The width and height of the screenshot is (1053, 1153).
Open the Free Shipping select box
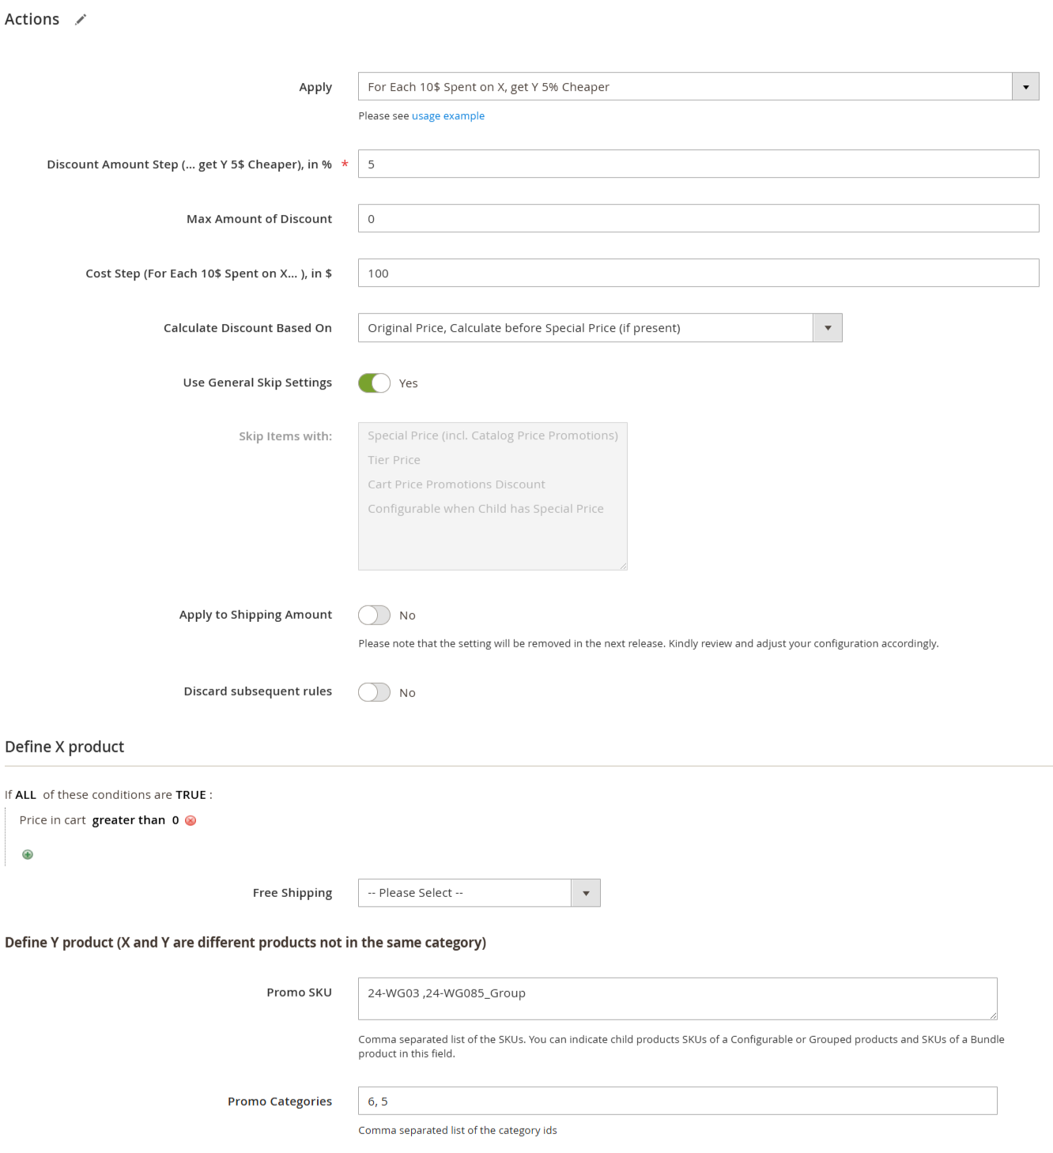479,893
